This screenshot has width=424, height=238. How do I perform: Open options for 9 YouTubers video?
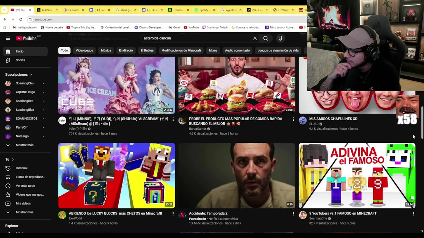413,214
